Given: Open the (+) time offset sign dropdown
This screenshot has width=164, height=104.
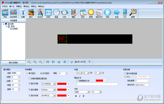Looking at the screenshot, I should pos(80,73).
